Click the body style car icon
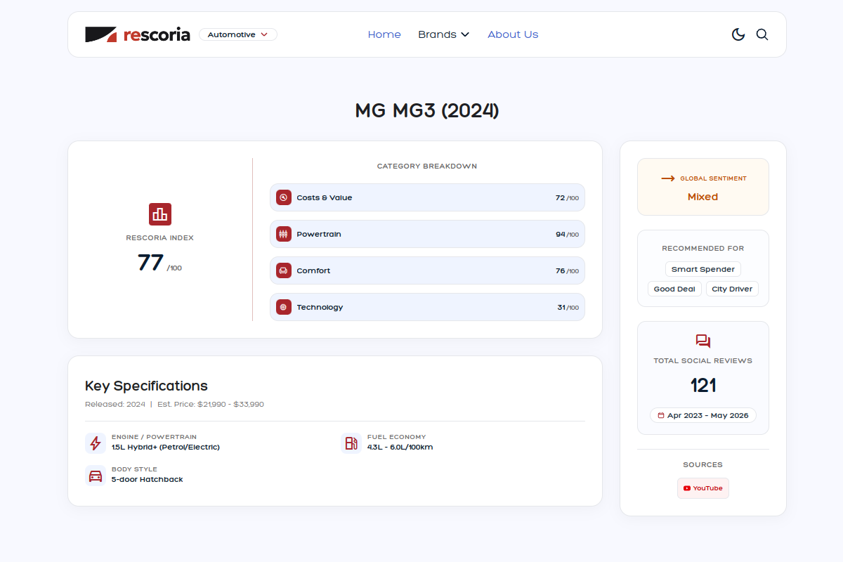843x562 pixels. tap(96, 476)
